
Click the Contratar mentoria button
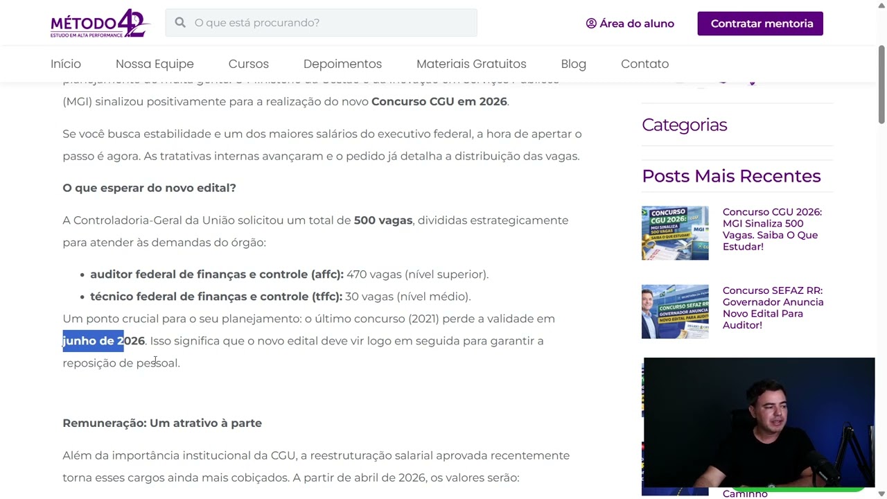(760, 24)
